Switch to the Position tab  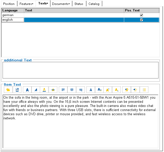pyautogui.click(x=9, y=4)
